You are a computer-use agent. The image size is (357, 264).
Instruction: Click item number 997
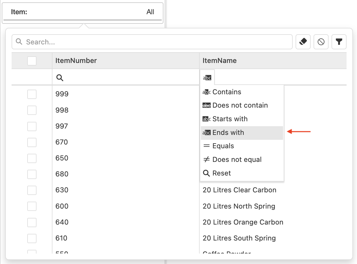click(x=62, y=126)
